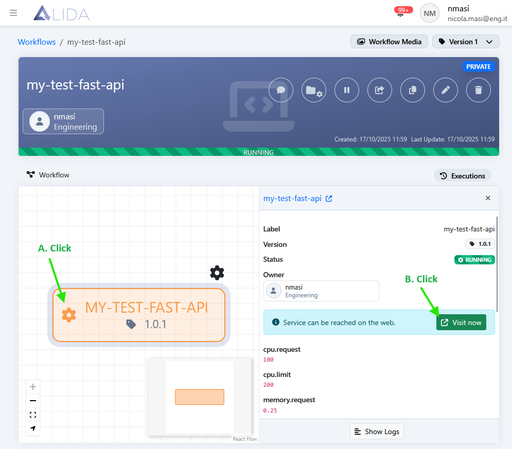512x449 pixels.
Task: Share the workflow using the share icon
Action: point(380,90)
